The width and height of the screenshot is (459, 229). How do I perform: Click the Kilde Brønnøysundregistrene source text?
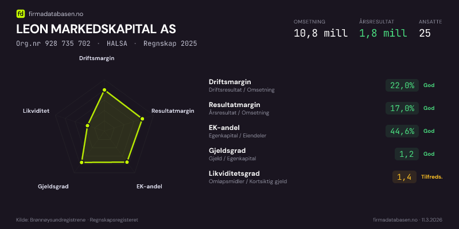click(77, 220)
